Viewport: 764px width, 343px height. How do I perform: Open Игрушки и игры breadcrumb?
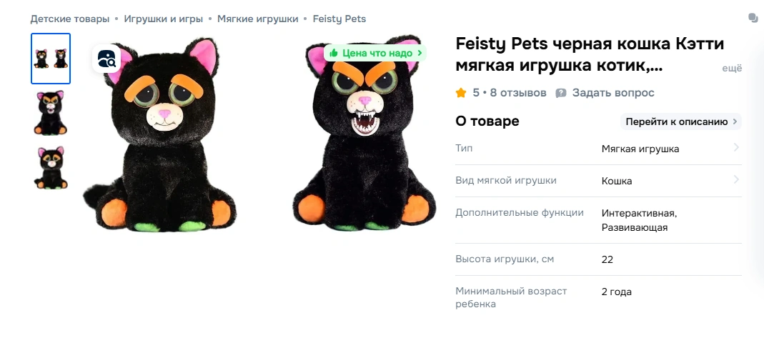point(163,19)
